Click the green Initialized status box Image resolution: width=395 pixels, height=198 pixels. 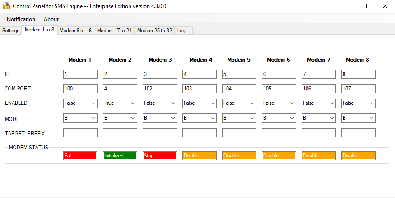pyautogui.click(x=120, y=156)
